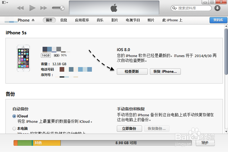Click the play button
The height and width of the screenshot is (152, 228).
pos(32,8)
